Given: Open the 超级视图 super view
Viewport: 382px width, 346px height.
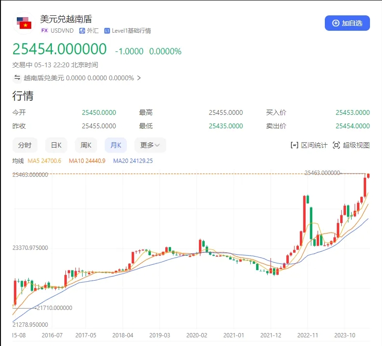Looking at the screenshot, I should click(351, 145).
